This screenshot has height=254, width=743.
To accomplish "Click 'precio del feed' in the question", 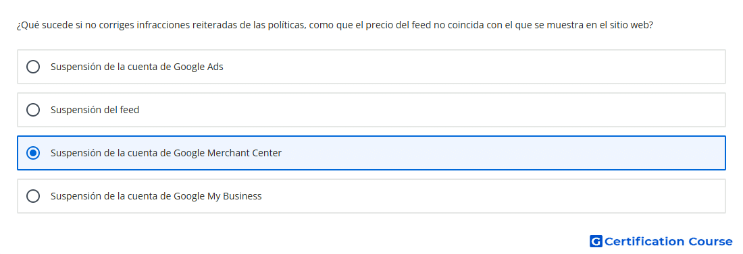I will [398, 25].
